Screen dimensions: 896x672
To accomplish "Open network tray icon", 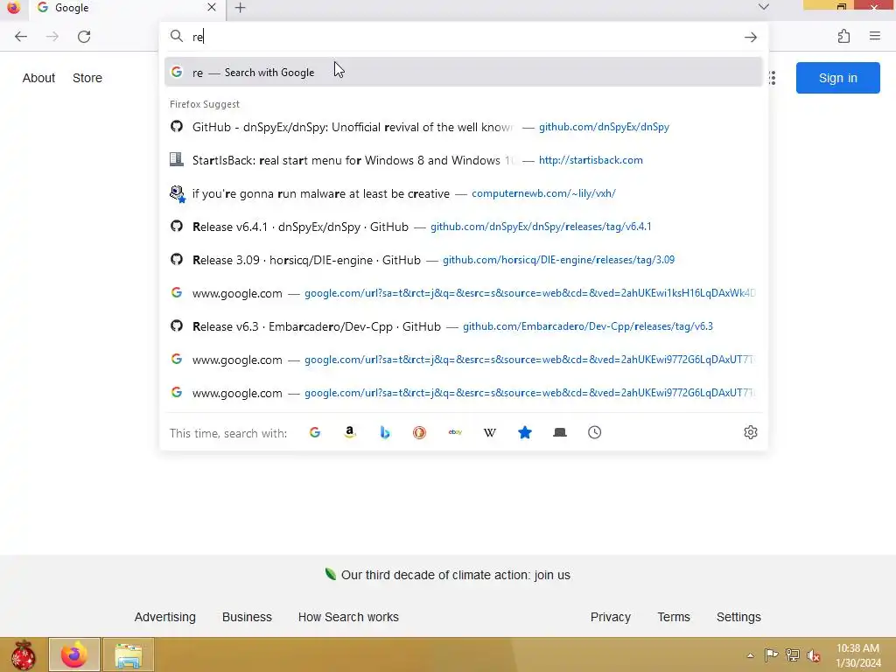I will [793, 655].
